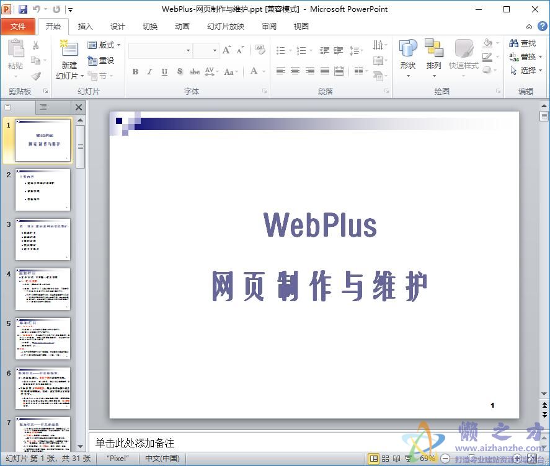Screen dimensions: 550x466
Task: Switch to Slide Sorter view icon
Action: [x=386, y=459]
